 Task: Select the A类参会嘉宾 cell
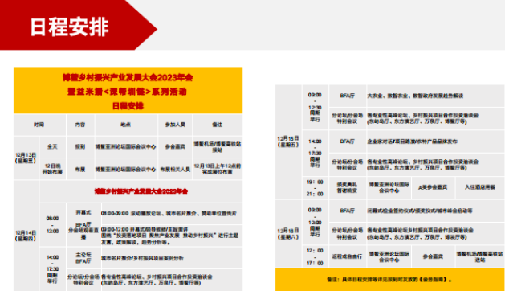(433, 187)
